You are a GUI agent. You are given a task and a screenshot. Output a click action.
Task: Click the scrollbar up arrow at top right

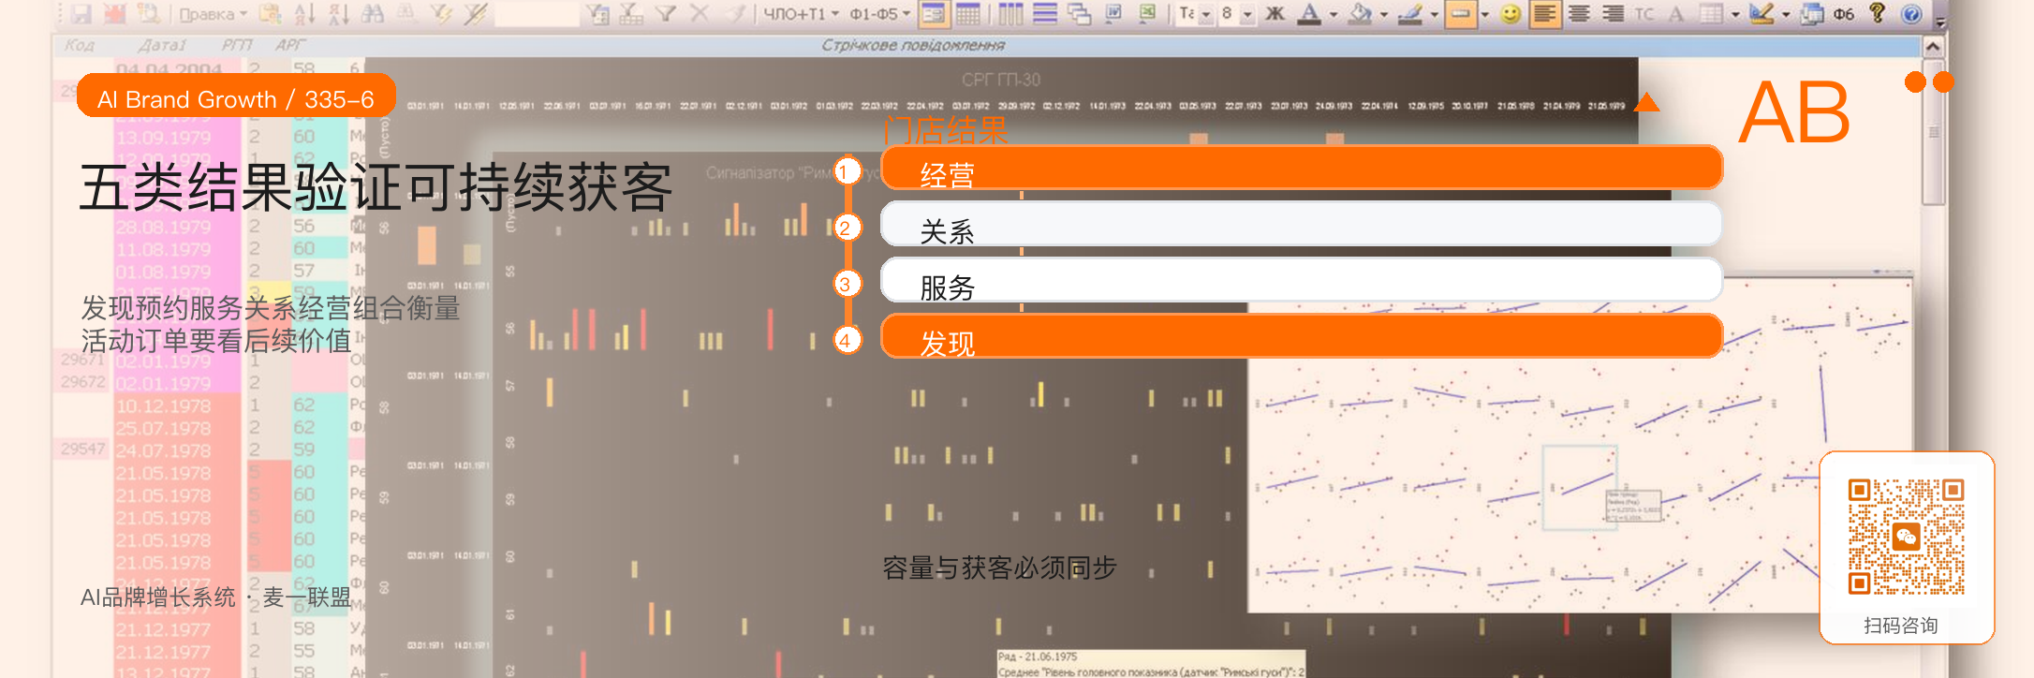click(x=1933, y=47)
